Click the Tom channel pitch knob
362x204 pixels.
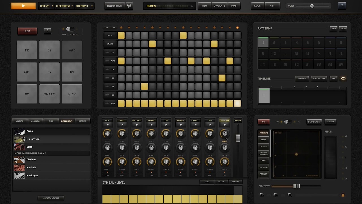210,148
